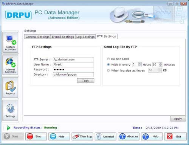Click the title bar application icon
The width and height of the screenshot is (189, 145).
[4, 4]
